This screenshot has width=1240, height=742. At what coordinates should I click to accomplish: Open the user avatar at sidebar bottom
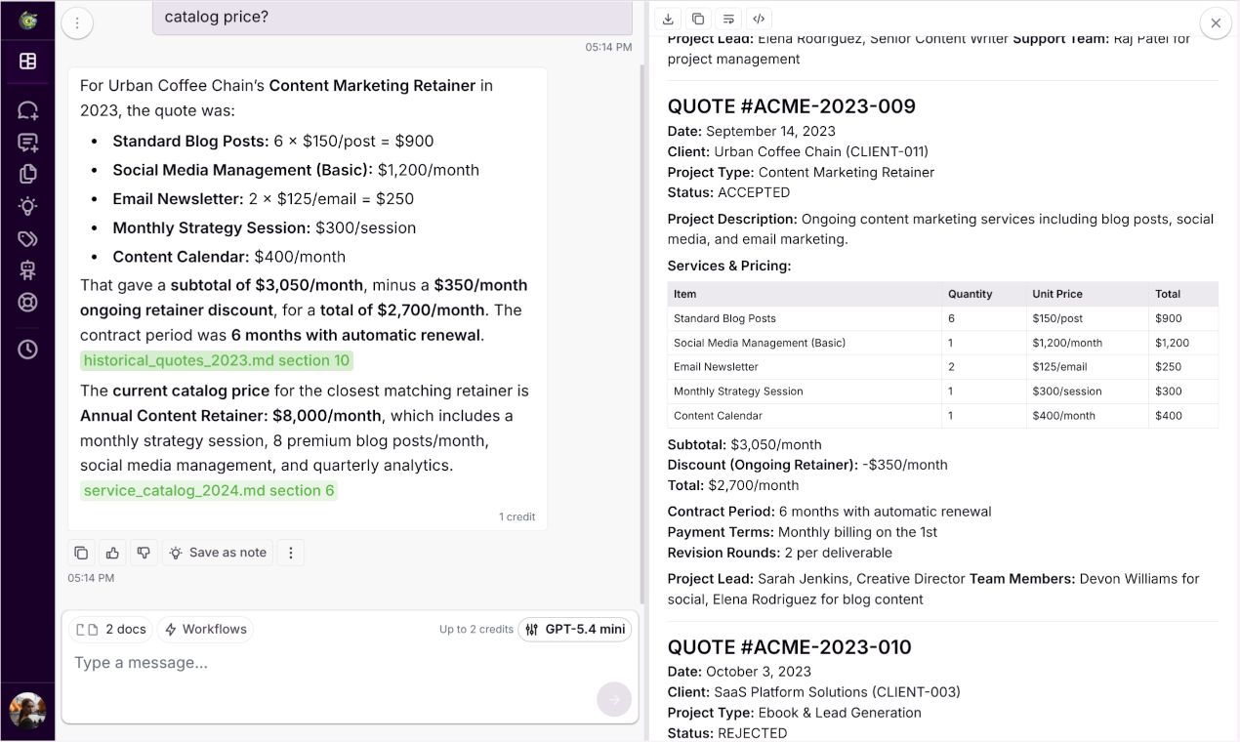click(27, 710)
